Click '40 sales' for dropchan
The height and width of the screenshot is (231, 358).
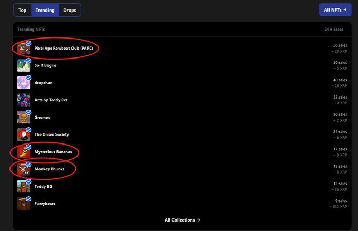[x=340, y=80]
